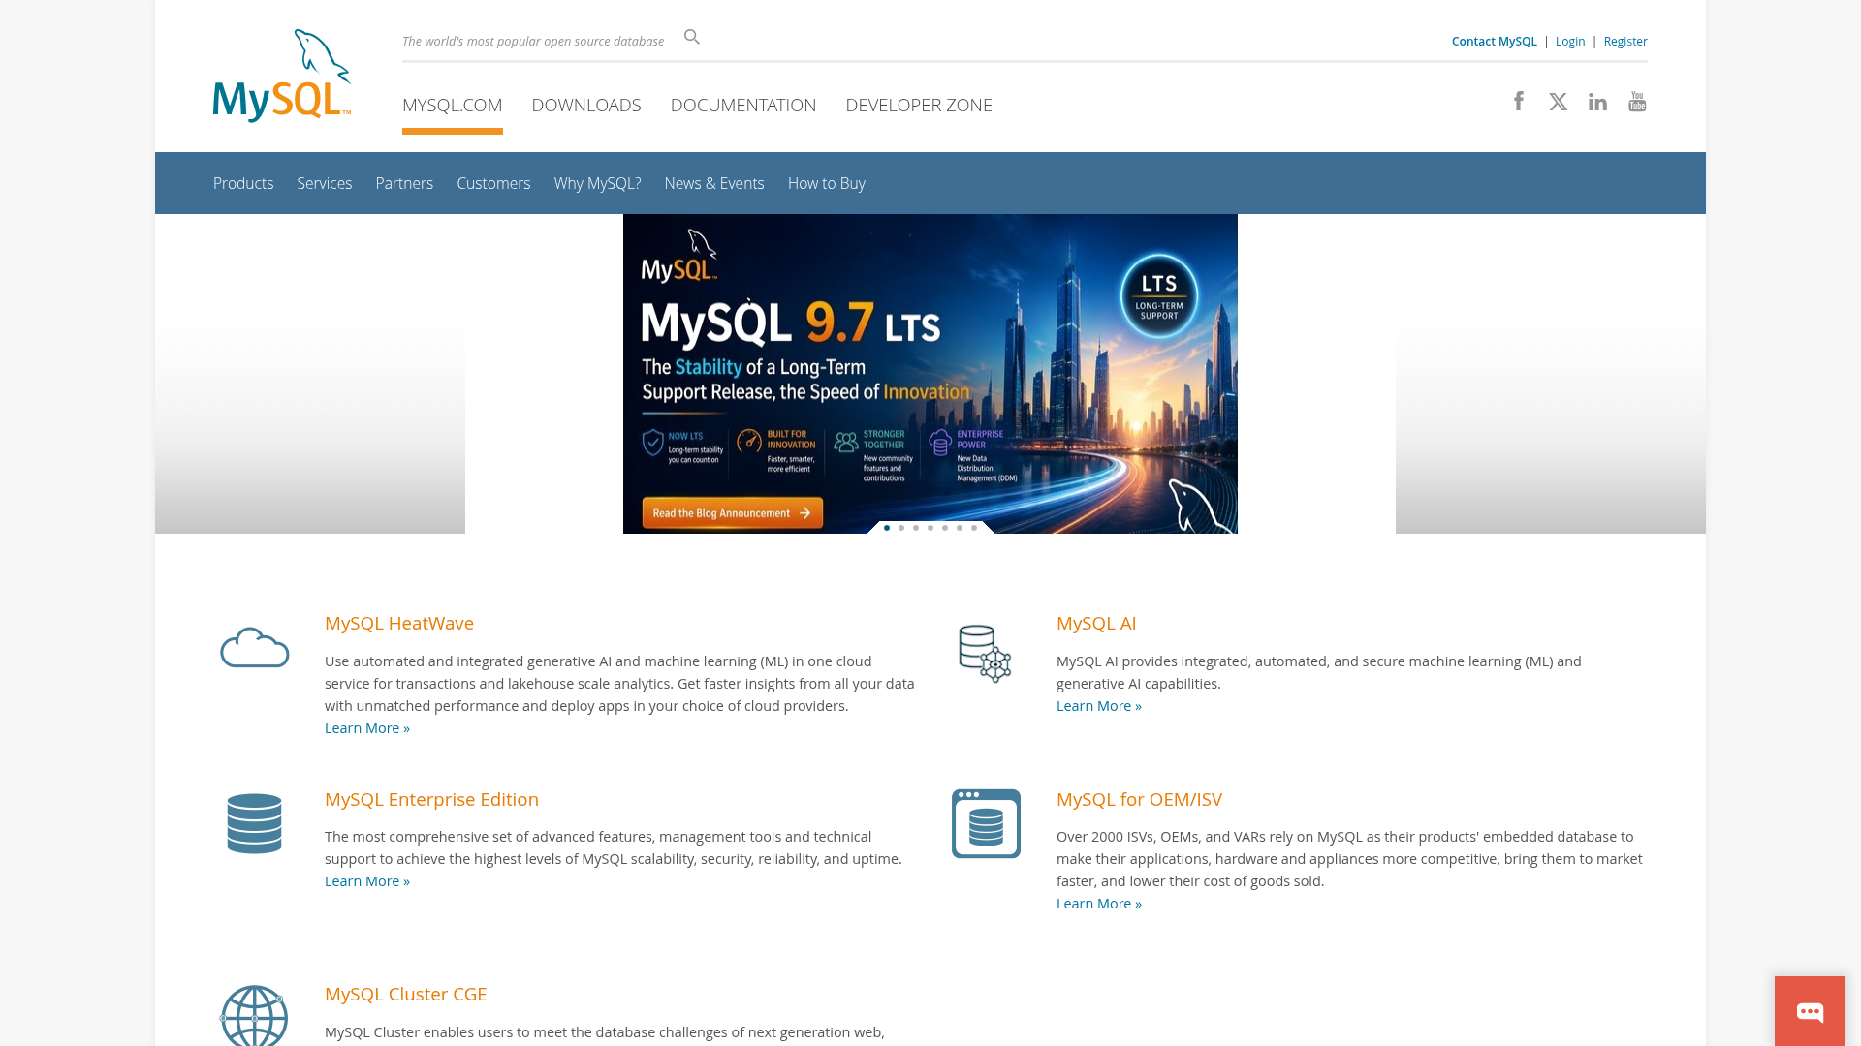Open the How to Buy menu
The image size is (1861, 1046).
[x=827, y=183]
